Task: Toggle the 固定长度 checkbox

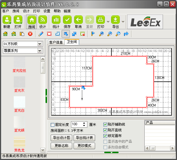Action: click(52, 125)
